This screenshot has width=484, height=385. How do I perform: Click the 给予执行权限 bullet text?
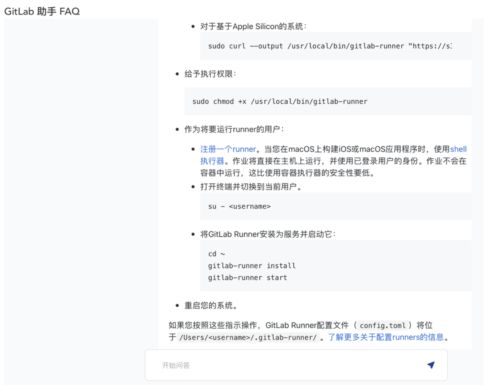[x=210, y=74]
